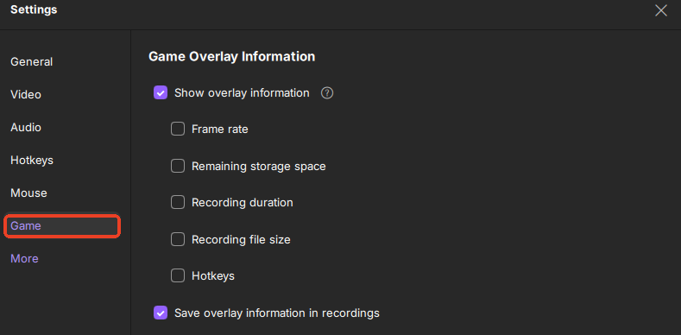Disable Save overlay information in recordings
Image resolution: width=681 pixels, height=335 pixels.
(x=161, y=313)
